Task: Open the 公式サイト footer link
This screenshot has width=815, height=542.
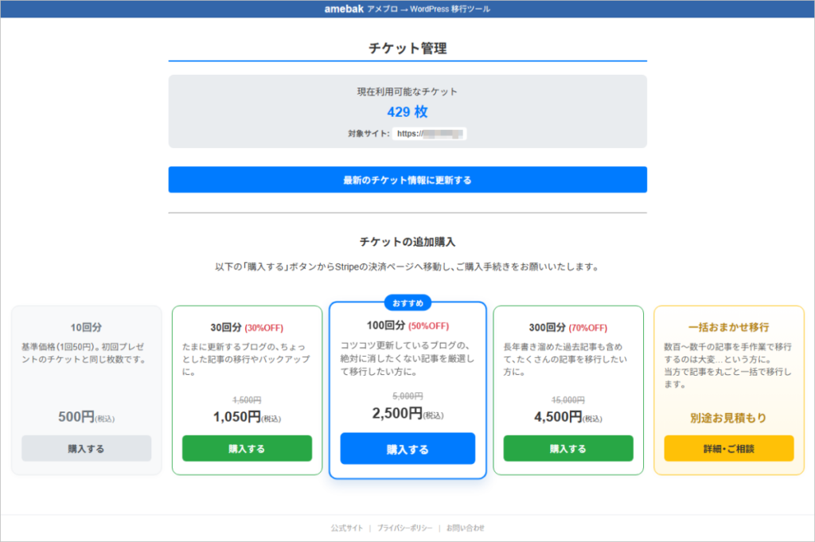Action: tap(347, 528)
